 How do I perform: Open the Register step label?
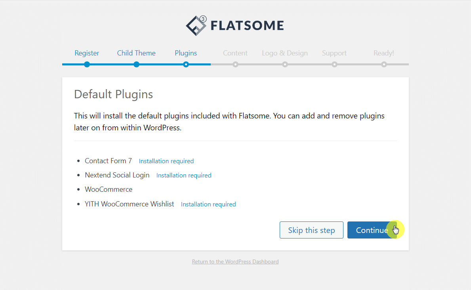click(x=87, y=53)
